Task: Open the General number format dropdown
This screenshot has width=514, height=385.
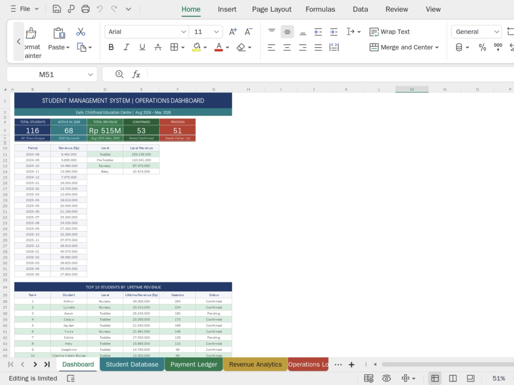Action: 497,32
